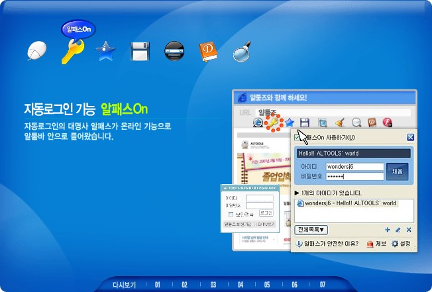Click the large magnifying glass icon

[x=242, y=51]
